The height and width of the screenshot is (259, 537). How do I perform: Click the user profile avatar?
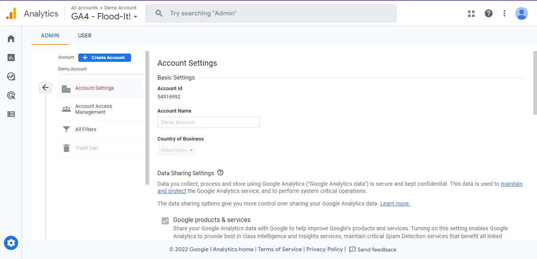click(x=522, y=13)
